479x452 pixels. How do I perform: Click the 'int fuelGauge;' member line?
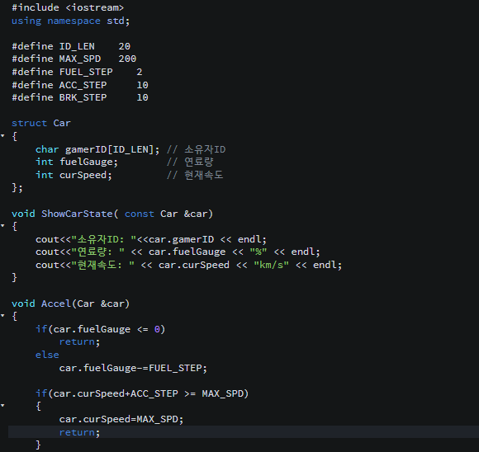(77, 162)
